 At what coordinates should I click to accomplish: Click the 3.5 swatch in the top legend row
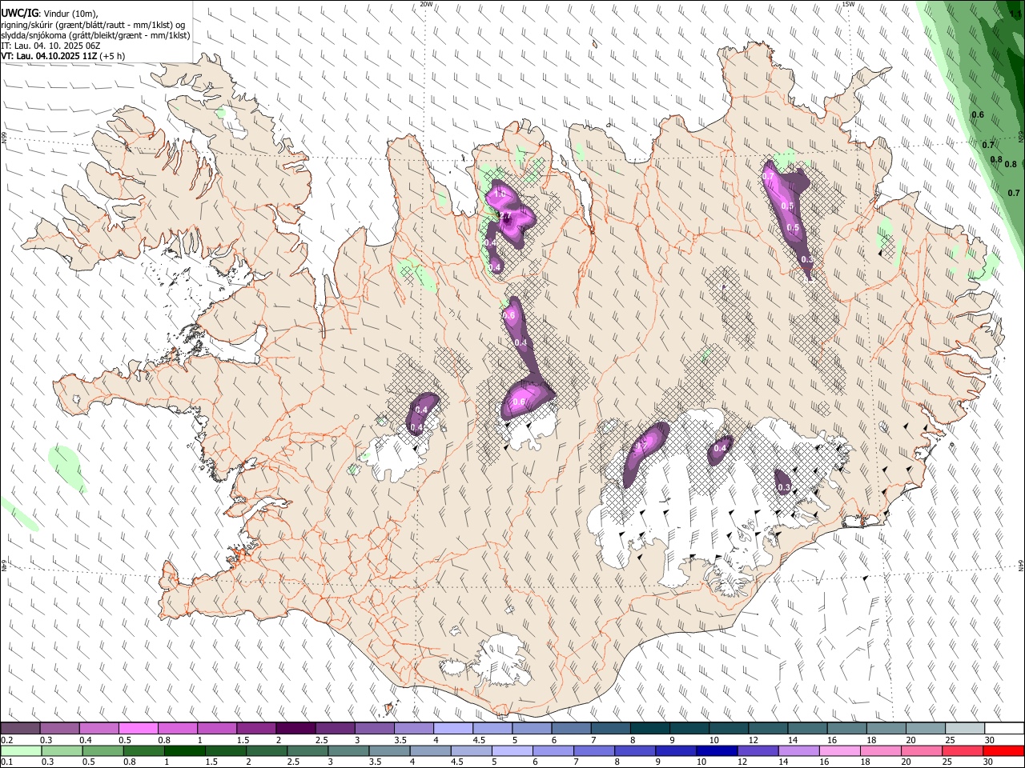(413, 729)
